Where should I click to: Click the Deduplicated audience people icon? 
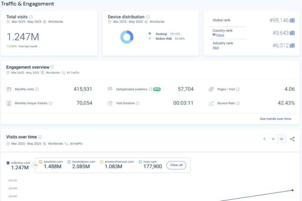pos(110,88)
